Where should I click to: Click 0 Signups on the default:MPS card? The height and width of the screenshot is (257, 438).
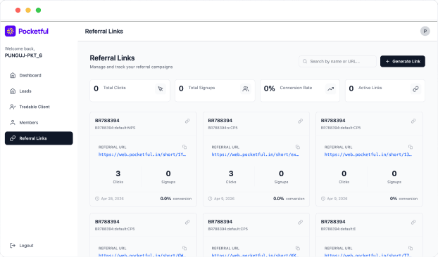click(168, 177)
